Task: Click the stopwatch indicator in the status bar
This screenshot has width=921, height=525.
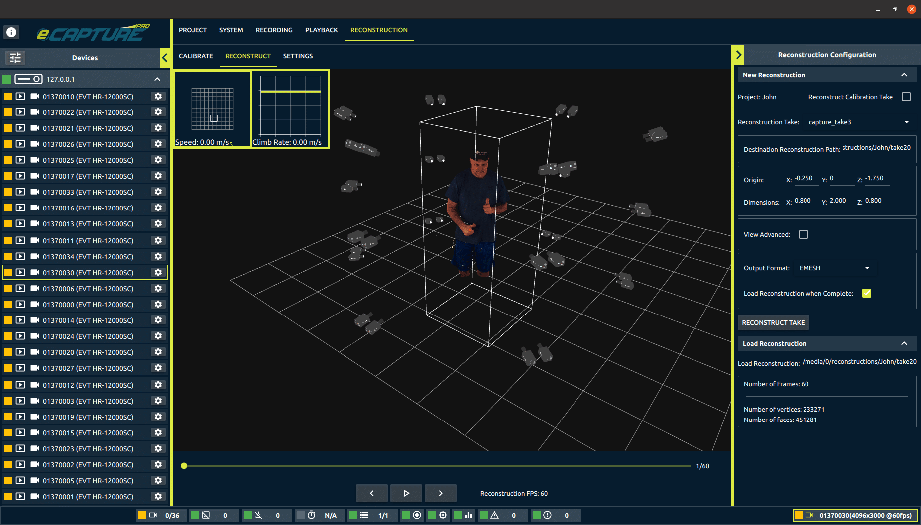Action: tap(311, 515)
